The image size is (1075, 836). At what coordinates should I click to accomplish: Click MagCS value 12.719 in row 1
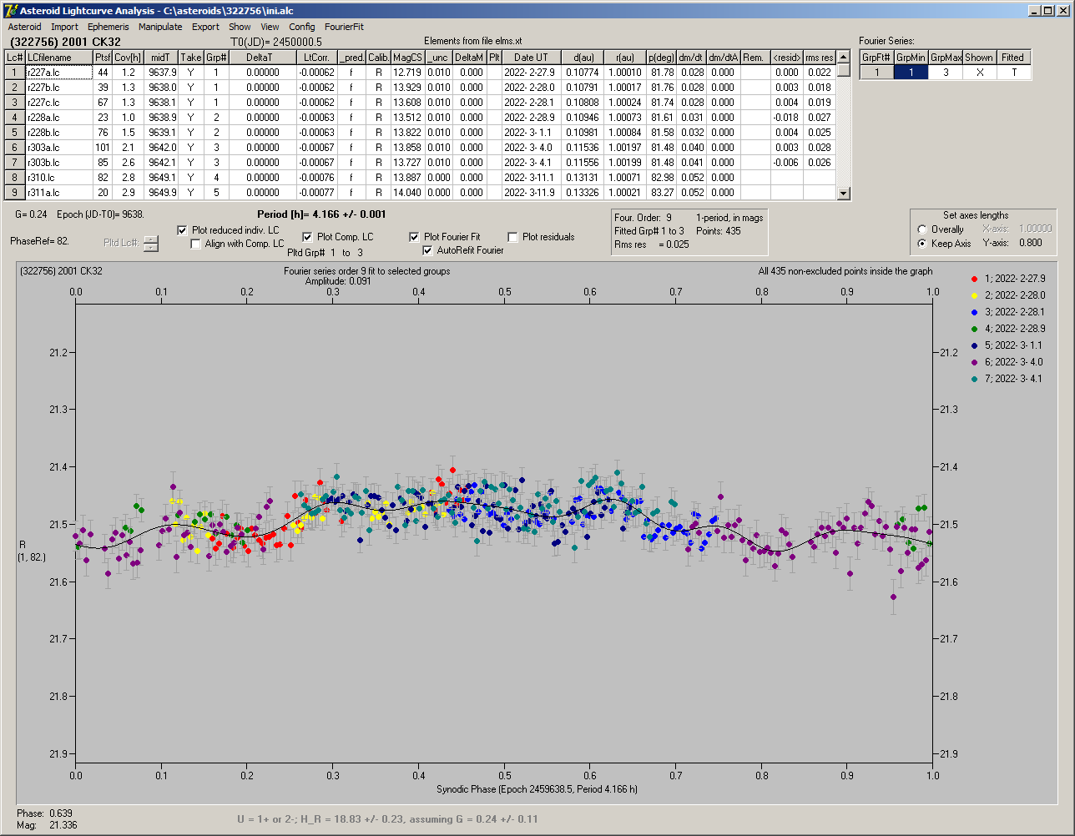[x=407, y=73]
